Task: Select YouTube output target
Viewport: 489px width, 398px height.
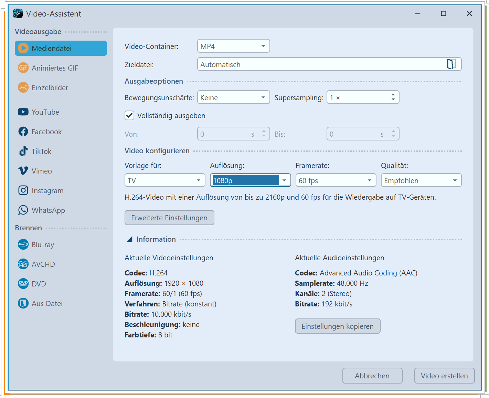Action: coord(61,112)
